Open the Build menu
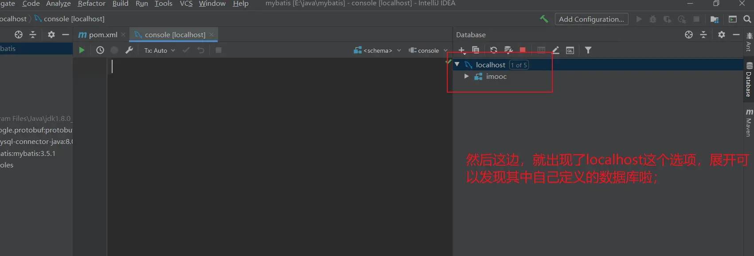The width and height of the screenshot is (754, 256). (x=120, y=4)
